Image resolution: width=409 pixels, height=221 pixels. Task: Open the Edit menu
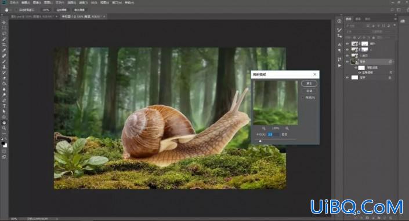click(26, 2)
